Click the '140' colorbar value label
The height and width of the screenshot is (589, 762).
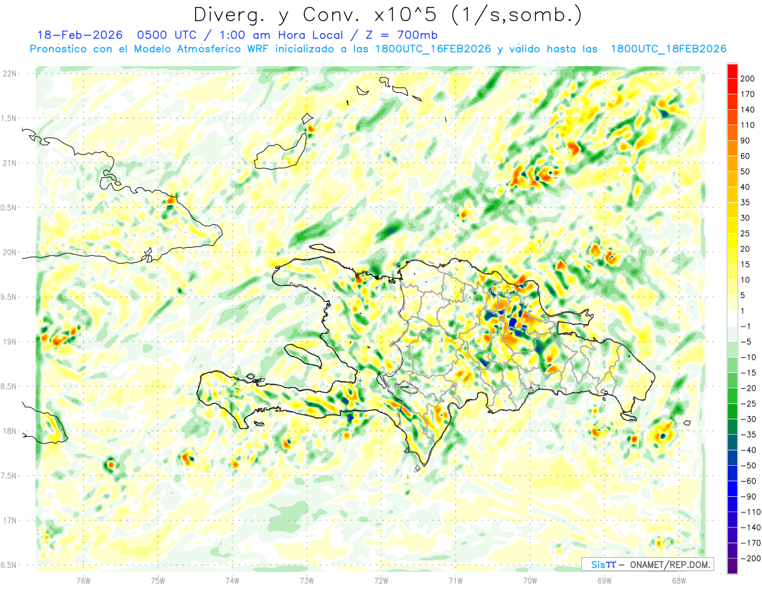(747, 110)
